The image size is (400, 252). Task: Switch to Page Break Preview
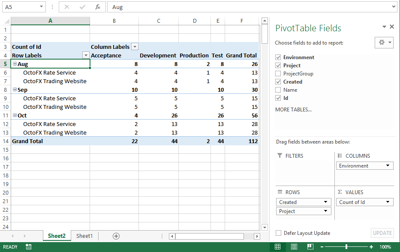coord(310,247)
